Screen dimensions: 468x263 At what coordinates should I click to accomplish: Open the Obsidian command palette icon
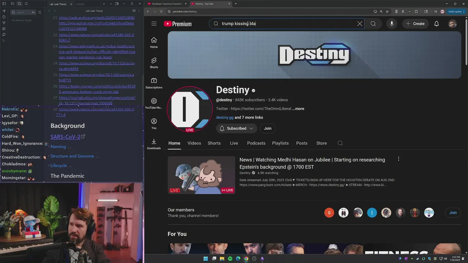click(4, 40)
